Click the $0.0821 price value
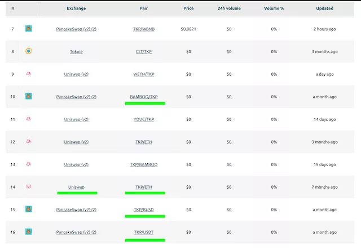The image size is (361, 248). coord(188,29)
